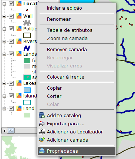Click the Propriedades icon in context menu
Viewport: 135px width, 159px height.
point(42,151)
